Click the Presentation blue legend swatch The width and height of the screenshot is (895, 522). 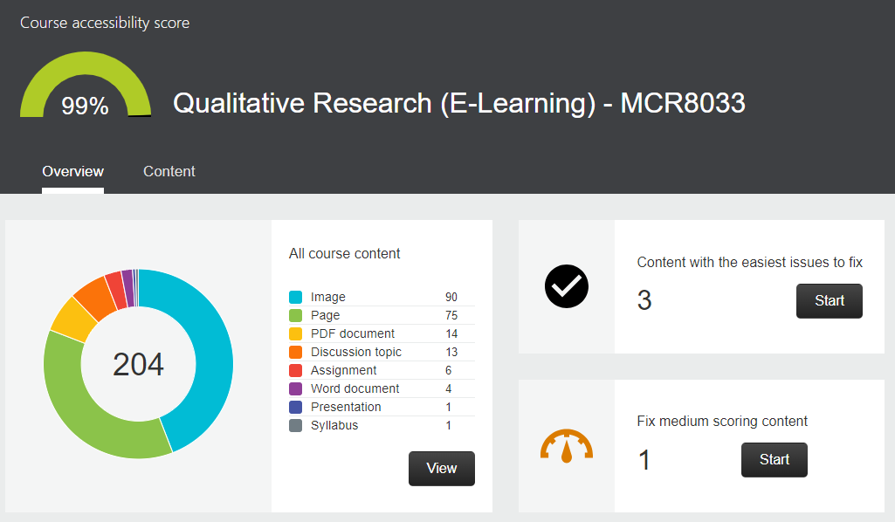tap(295, 407)
